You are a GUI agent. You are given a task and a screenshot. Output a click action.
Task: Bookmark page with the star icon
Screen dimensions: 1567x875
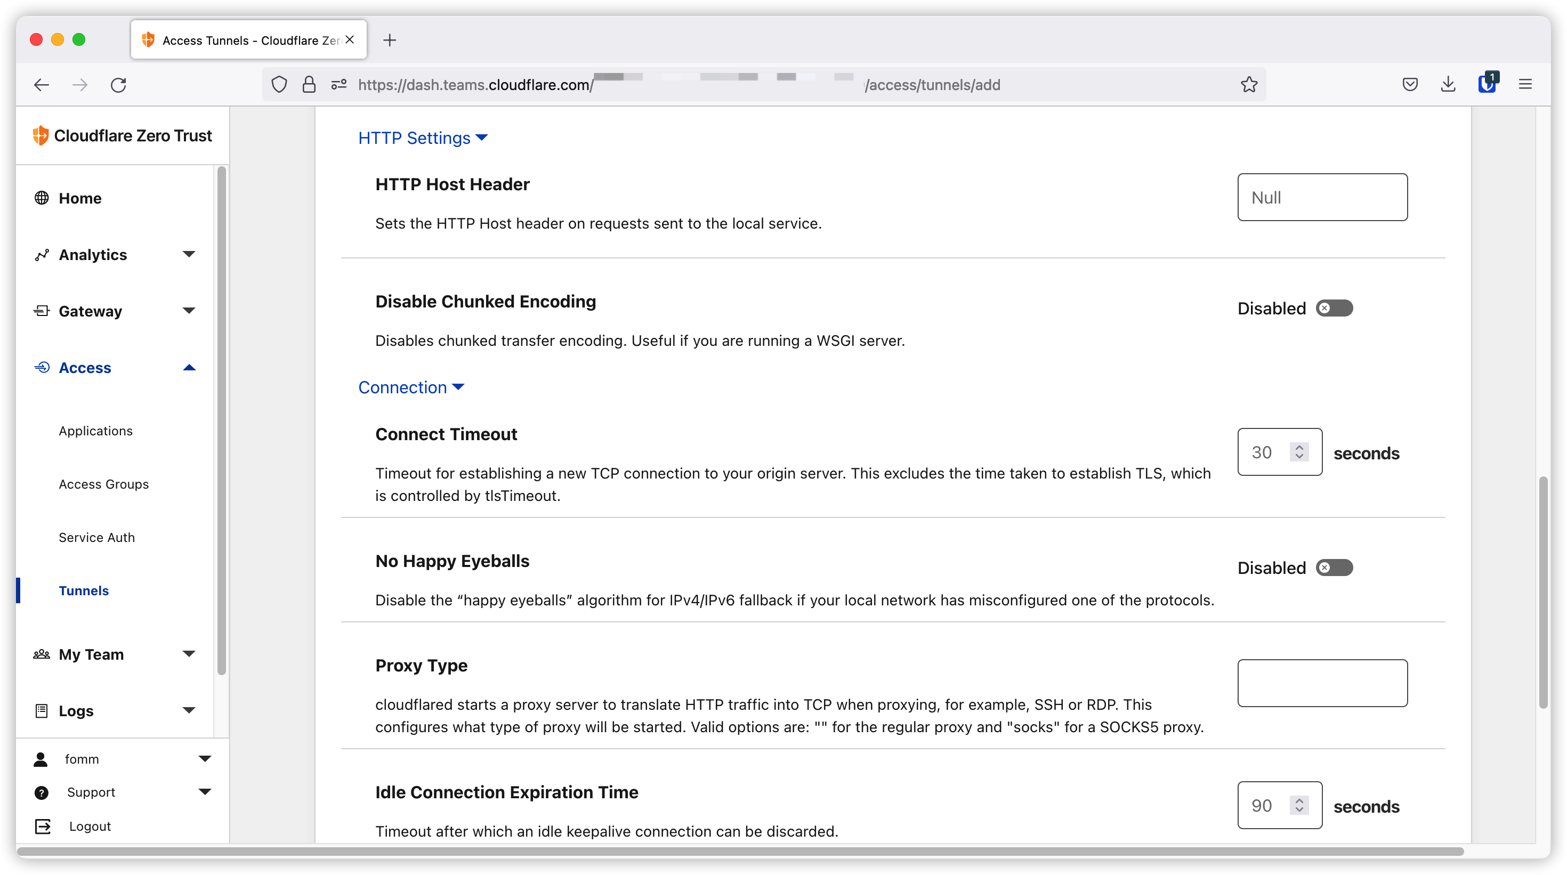click(x=1249, y=85)
